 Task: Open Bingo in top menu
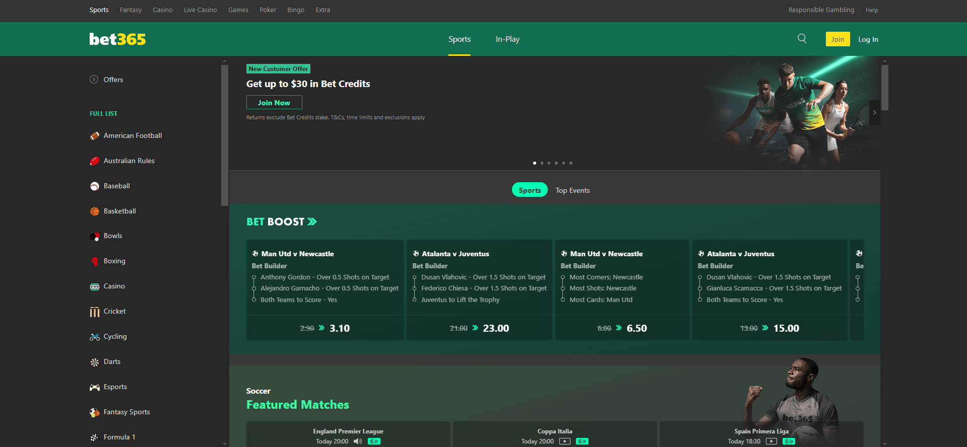click(296, 10)
